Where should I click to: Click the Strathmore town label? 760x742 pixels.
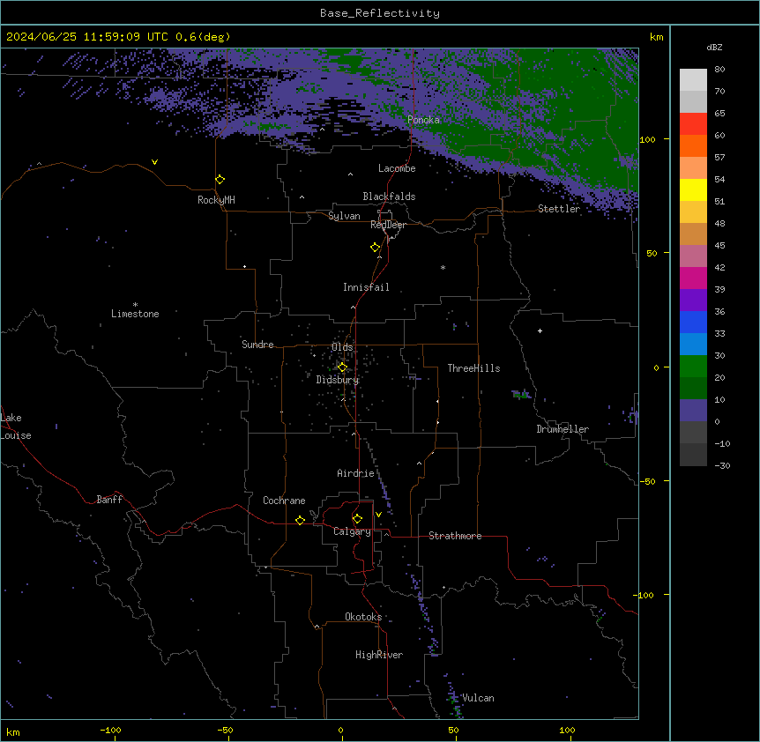pyautogui.click(x=455, y=536)
